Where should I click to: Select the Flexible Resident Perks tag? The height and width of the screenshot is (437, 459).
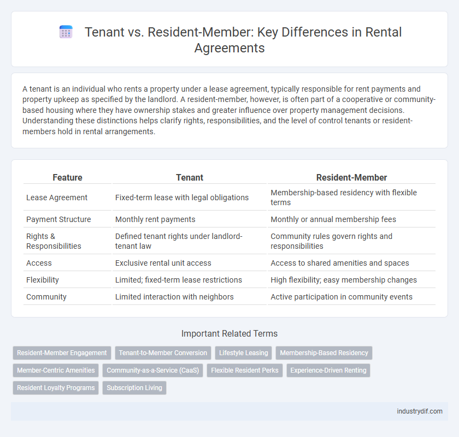pyautogui.click(x=245, y=370)
